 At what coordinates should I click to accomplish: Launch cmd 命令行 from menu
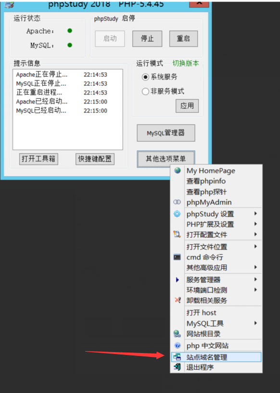coord(216,257)
